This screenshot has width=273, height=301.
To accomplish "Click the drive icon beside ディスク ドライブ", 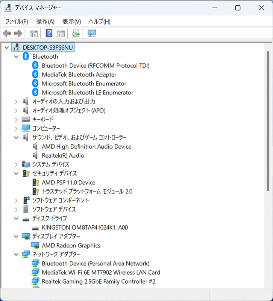I will pyautogui.click(x=26, y=219).
